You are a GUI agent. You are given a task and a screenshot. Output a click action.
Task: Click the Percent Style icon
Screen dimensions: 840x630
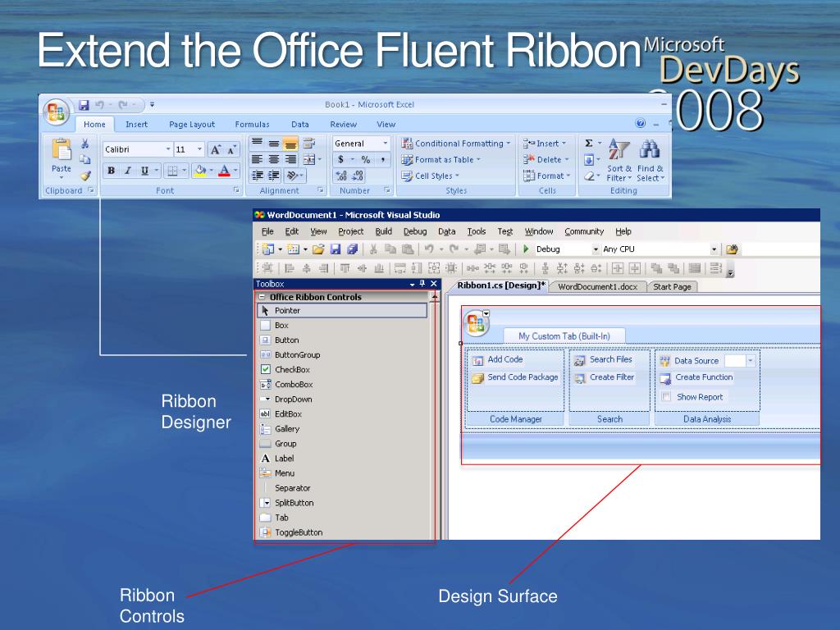click(x=365, y=160)
